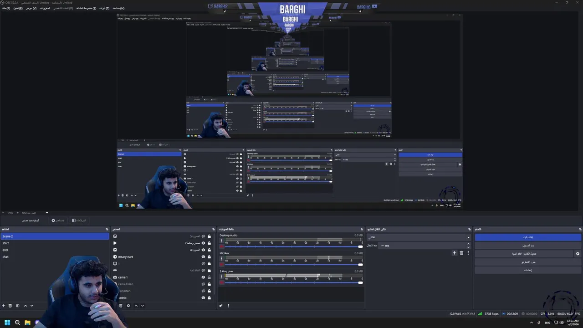583x328 pixels.
Task: Increase transition duration with up stepper
Action: (468, 244)
